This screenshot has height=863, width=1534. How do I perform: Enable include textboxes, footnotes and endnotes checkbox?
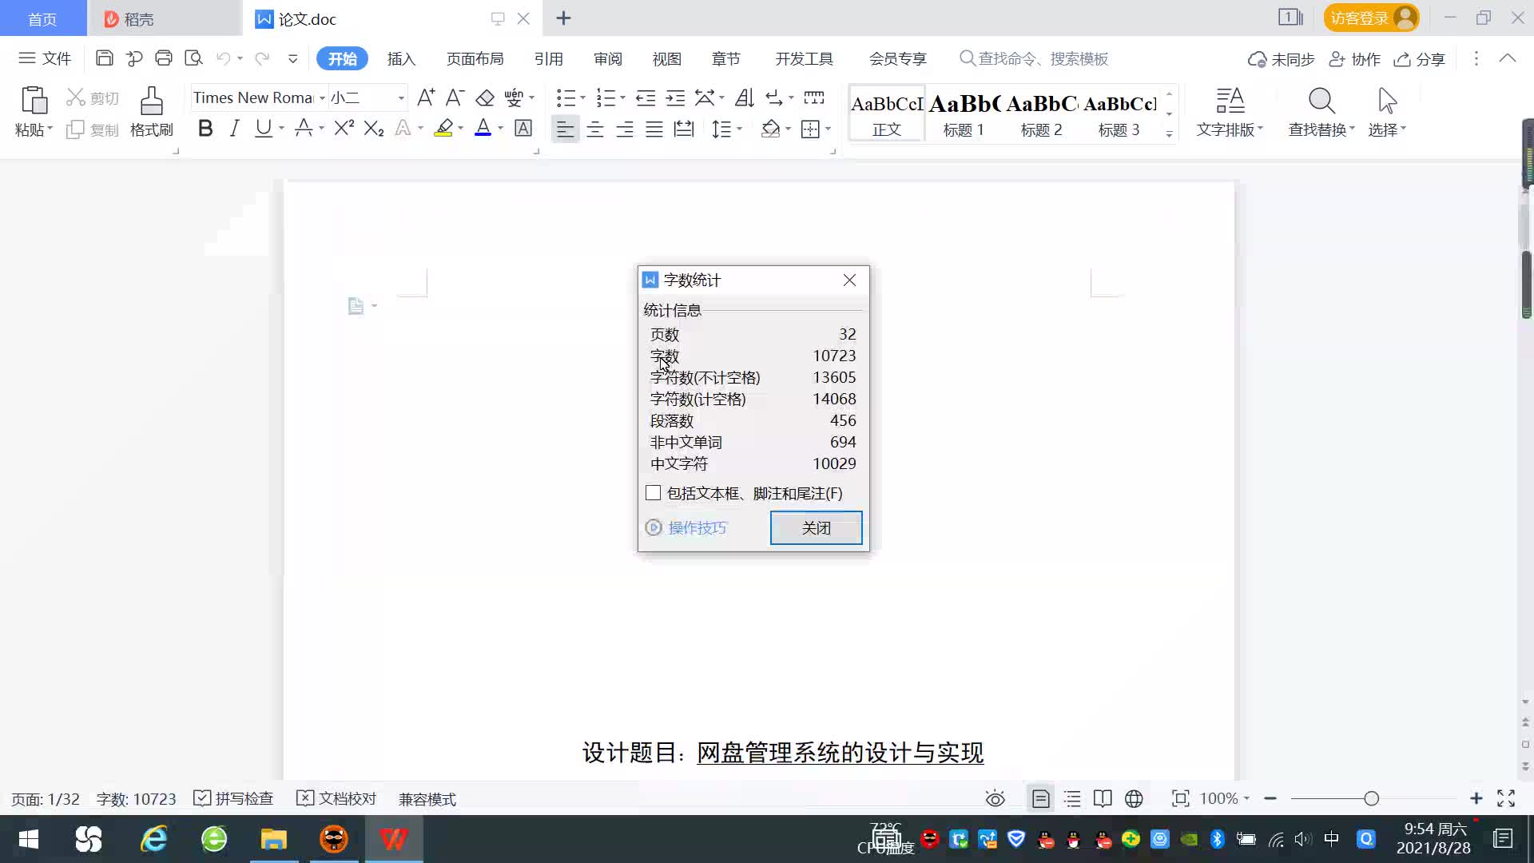(x=654, y=493)
